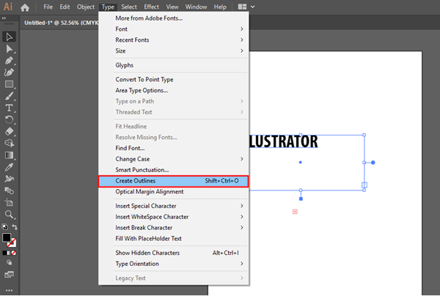Select the Shape Builder tool
This screenshot has width=440, height=296.
[9, 143]
